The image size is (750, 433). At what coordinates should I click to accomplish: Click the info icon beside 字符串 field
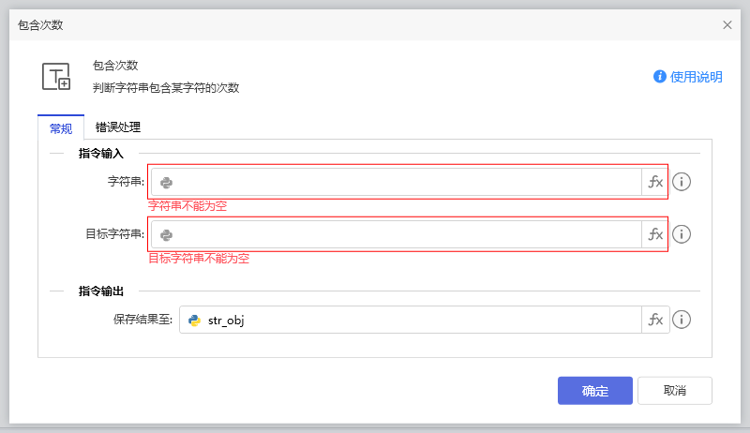click(682, 182)
